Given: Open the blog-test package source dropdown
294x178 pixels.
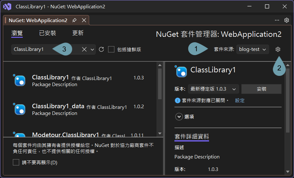Looking at the screenshot, I should 253,49.
